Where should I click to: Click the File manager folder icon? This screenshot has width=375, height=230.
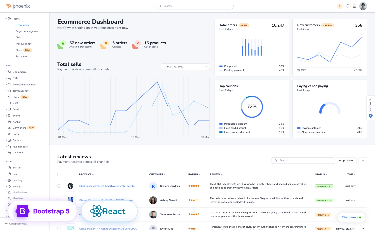pyautogui.click(x=9, y=147)
